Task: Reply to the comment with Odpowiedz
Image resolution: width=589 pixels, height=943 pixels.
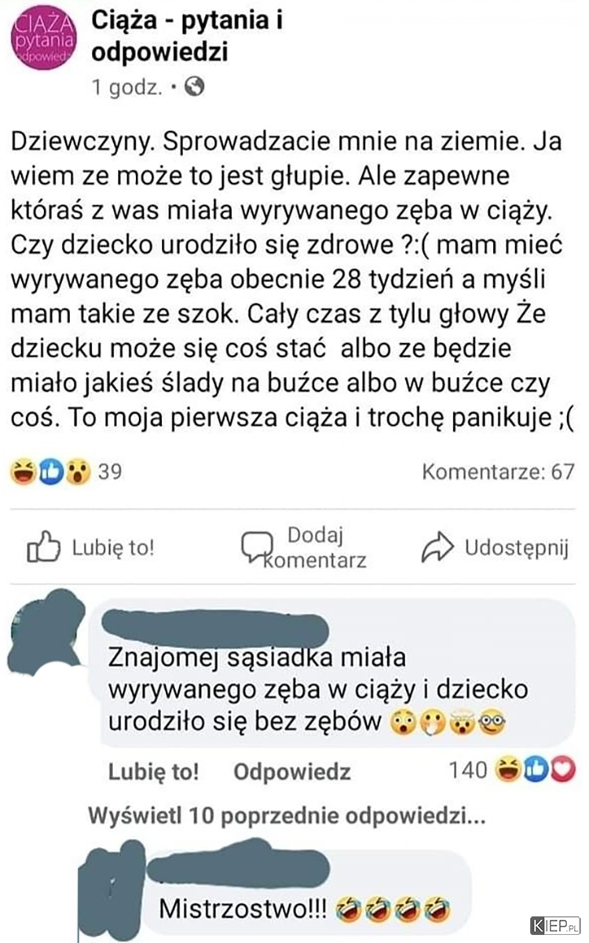Action: (x=293, y=772)
